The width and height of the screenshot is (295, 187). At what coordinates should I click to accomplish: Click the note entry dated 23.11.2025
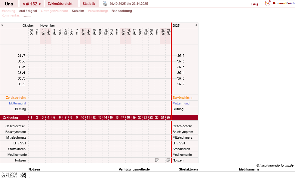(16, 176)
